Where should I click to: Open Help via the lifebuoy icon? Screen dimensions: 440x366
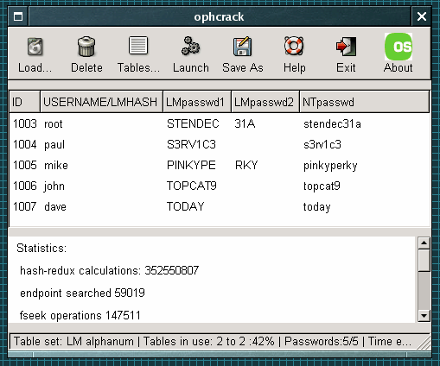point(294,46)
